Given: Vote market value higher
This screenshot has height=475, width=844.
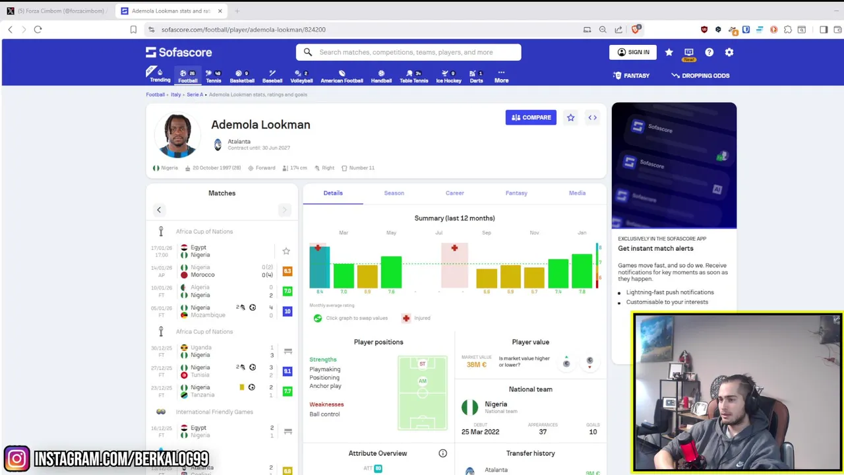Looking at the screenshot, I should coord(566,362).
